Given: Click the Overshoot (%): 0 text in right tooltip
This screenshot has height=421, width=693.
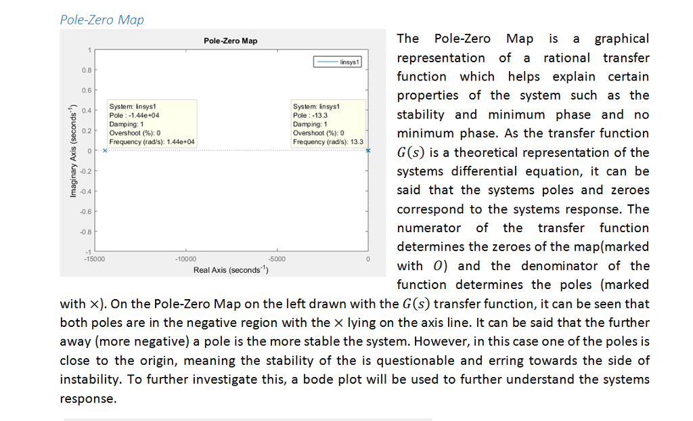Looking at the screenshot, I should point(318,133).
